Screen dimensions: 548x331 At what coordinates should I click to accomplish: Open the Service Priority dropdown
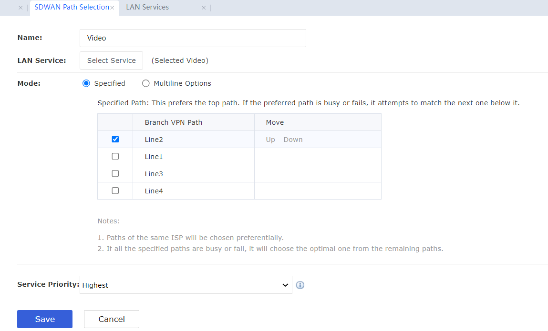click(x=186, y=285)
